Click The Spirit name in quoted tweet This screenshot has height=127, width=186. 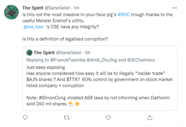click(44, 53)
